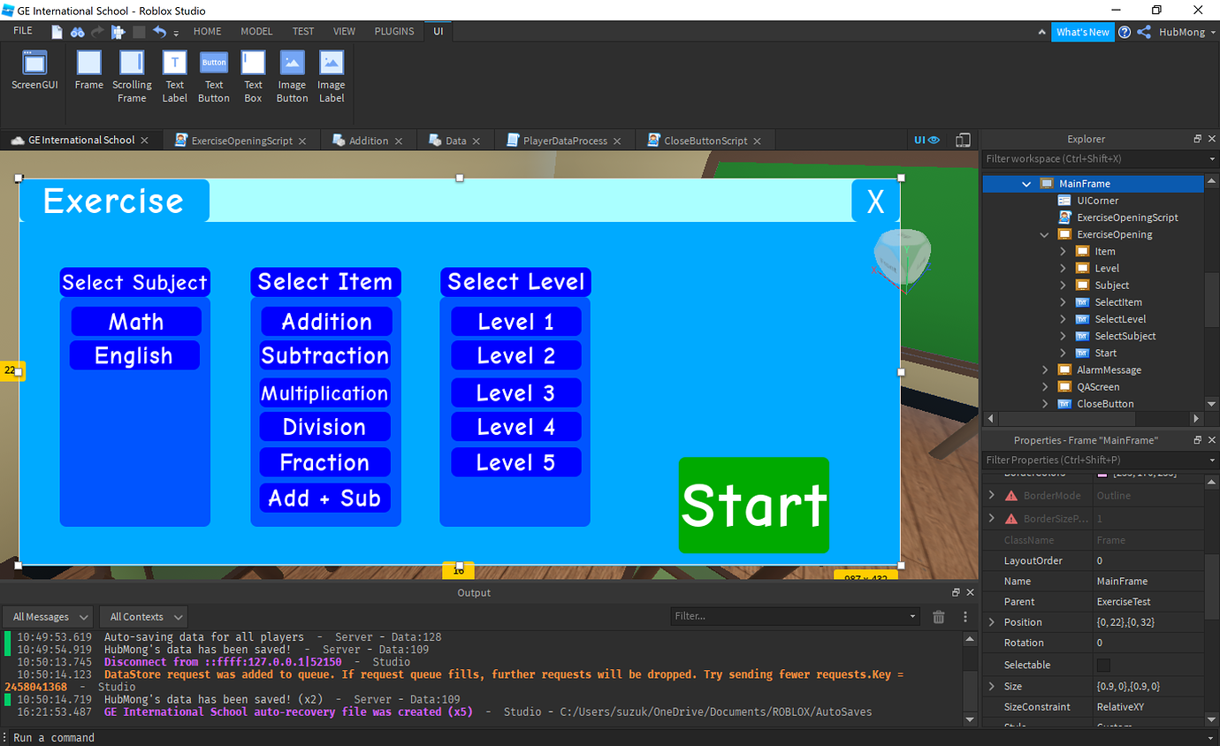
Task: Collapse the ribbon with the chevron toggle
Action: 1041,31
